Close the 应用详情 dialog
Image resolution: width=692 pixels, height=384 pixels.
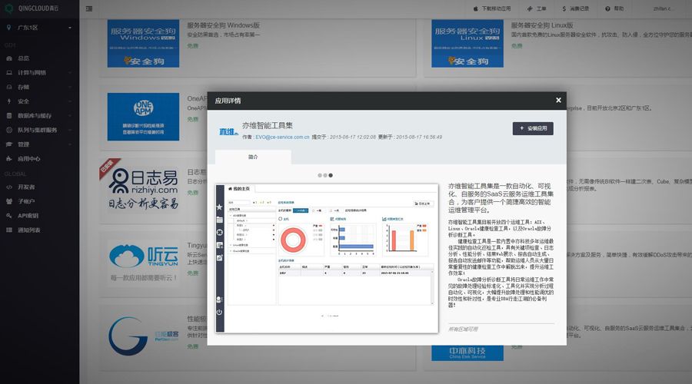tap(558, 100)
